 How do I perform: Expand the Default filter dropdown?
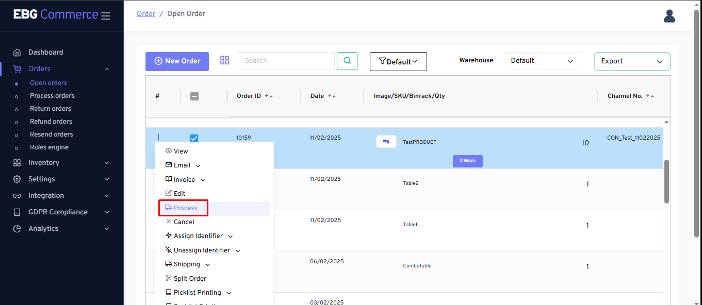tap(398, 62)
